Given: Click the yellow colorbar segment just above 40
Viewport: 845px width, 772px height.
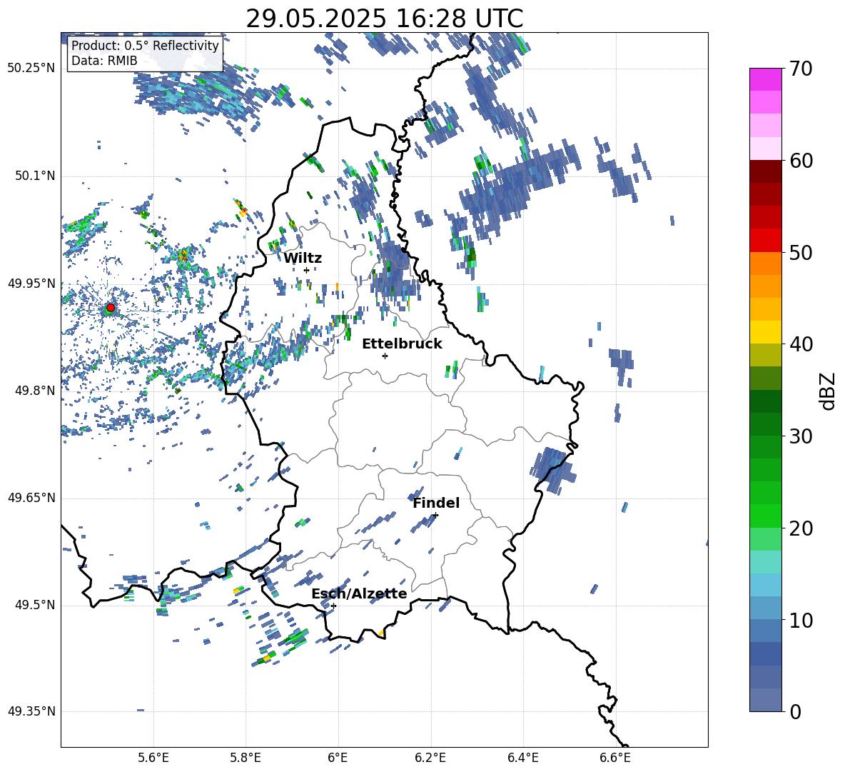Looking at the screenshot, I should pos(765,332).
